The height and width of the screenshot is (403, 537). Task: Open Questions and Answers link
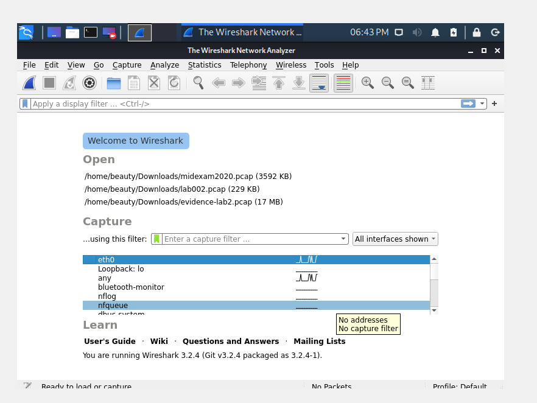(x=231, y=342)
